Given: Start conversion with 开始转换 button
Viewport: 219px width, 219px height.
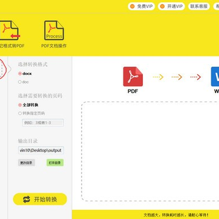Looking at the screenshot, I should coord(40,199).
